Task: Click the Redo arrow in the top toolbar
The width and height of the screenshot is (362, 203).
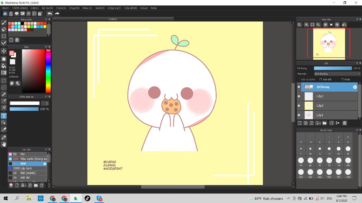Action: 57,14
